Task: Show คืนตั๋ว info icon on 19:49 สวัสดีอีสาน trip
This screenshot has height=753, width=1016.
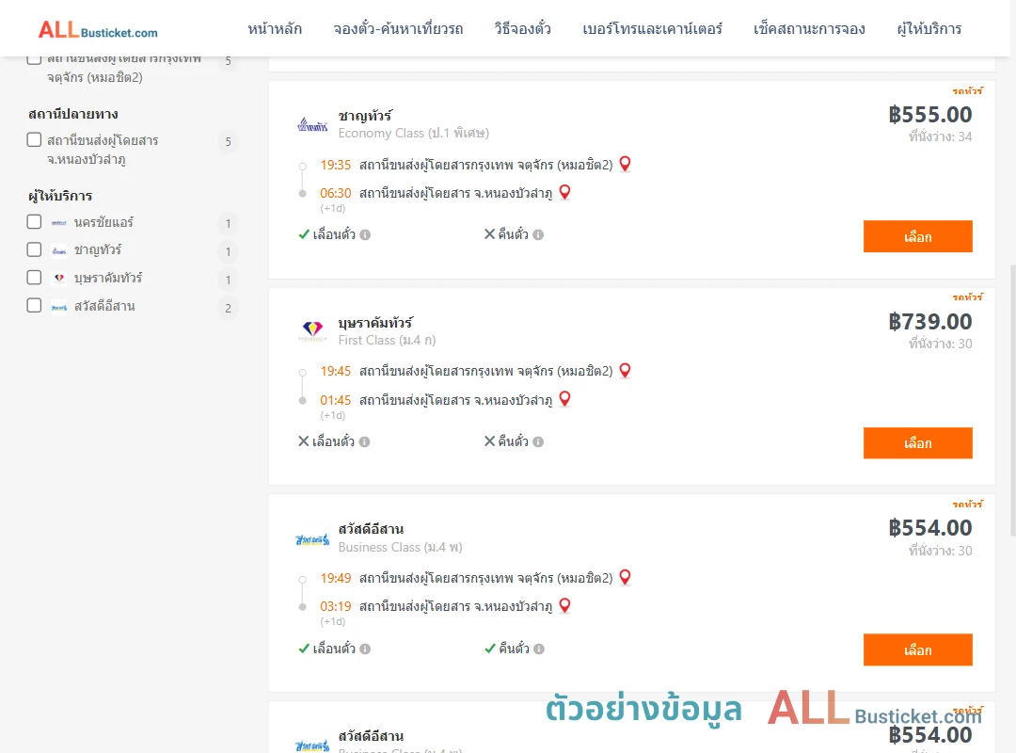Action: pyautogui.click(x=539, y=649)
